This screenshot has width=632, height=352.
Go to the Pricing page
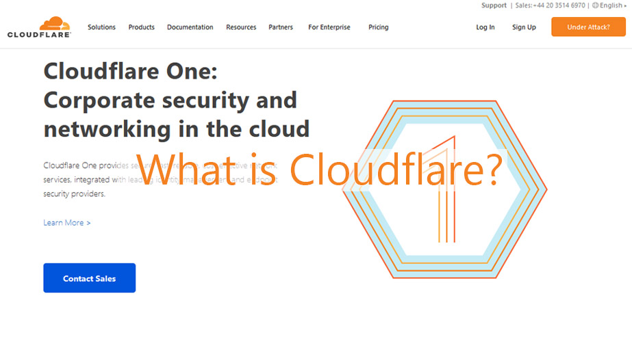click(x=379, y=27)
